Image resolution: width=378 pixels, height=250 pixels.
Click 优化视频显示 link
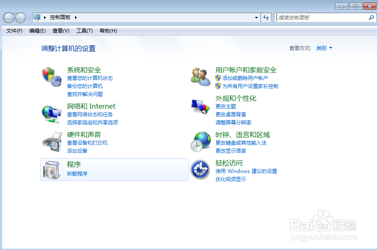click(x=231, y=179)
